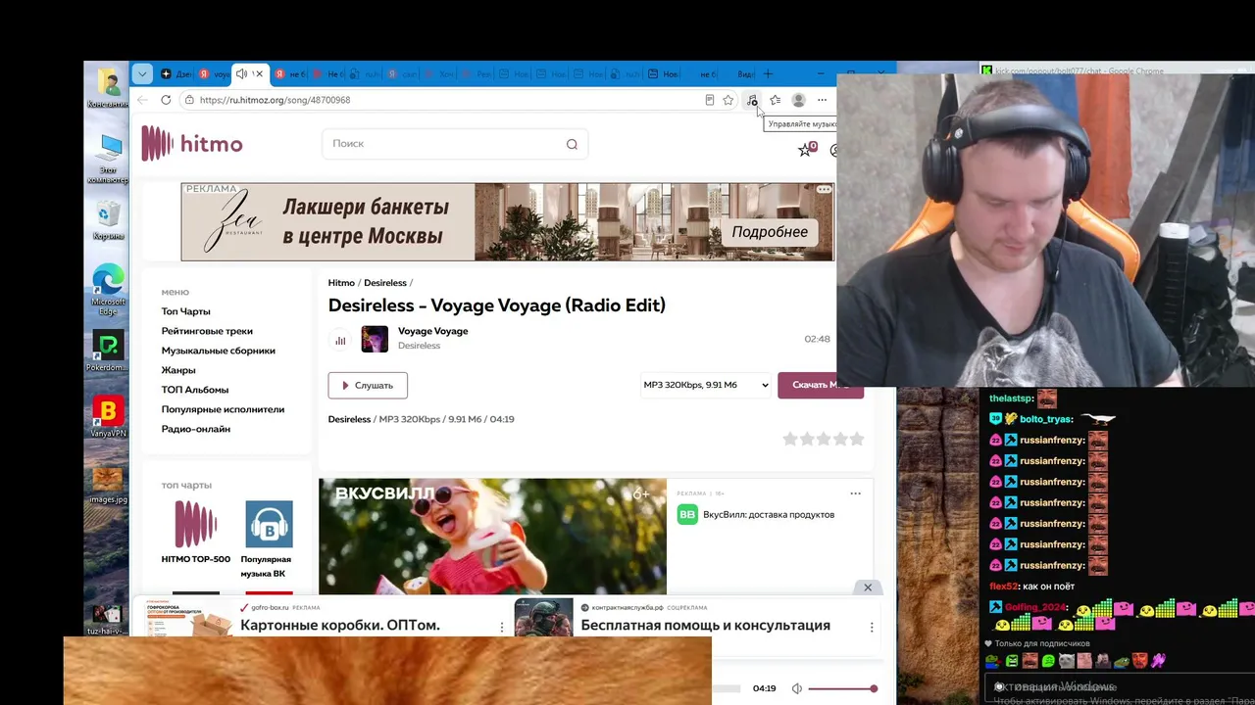The width and height of the screenshot is (1255, 705).
Task: Open the Edge favorites list icon
Action: [776, 100]
